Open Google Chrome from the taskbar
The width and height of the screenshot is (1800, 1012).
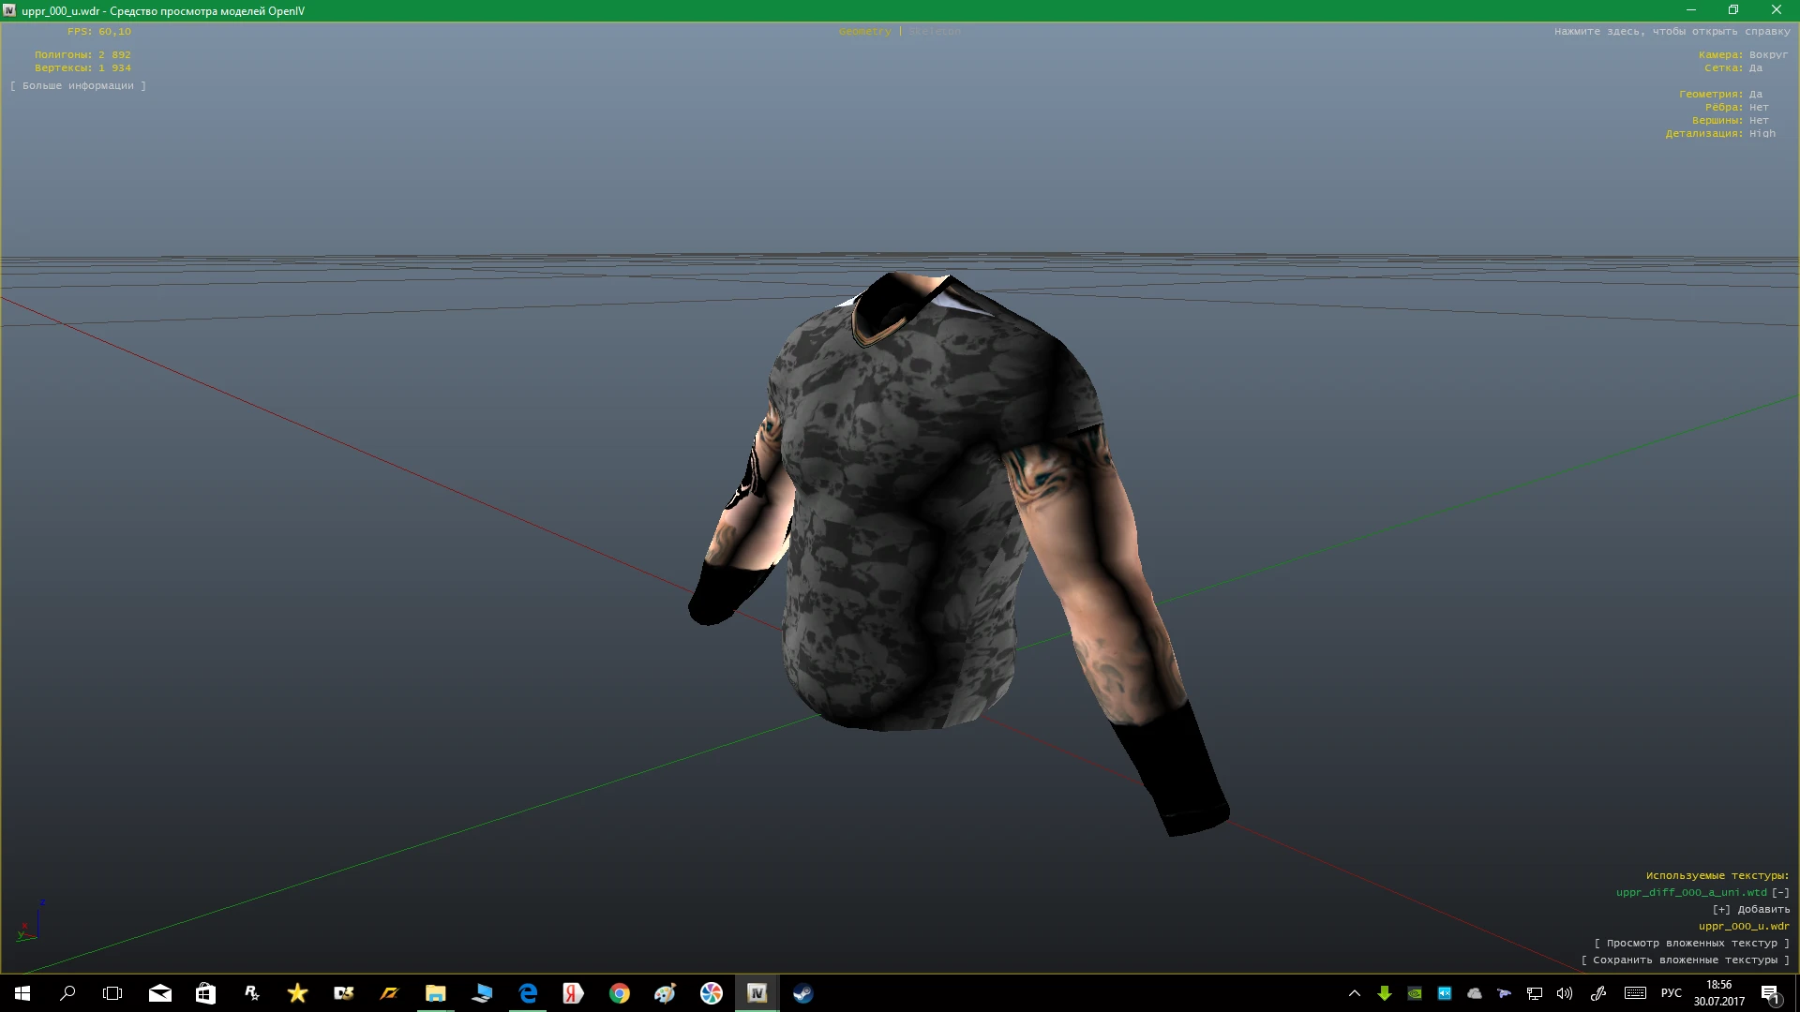pos(619,993)
